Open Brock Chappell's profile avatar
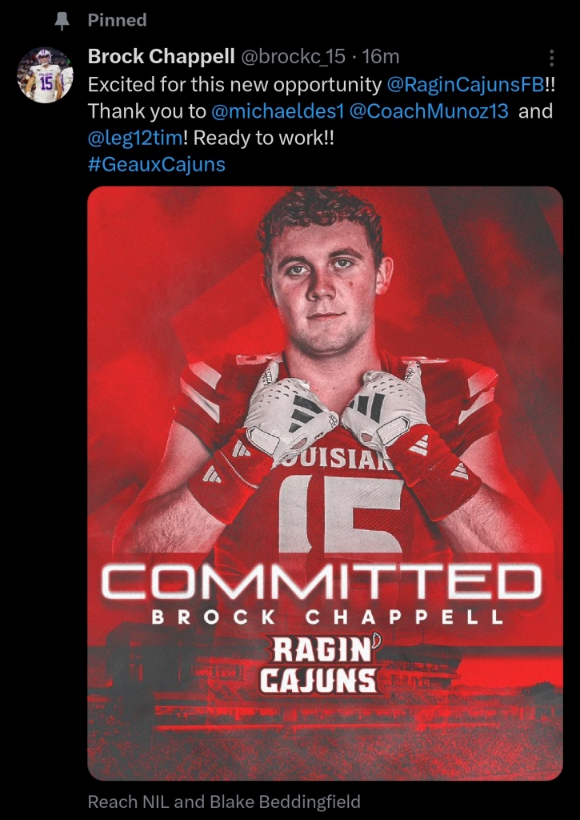The height and width of the screenshot is (820, 580). 45,75
